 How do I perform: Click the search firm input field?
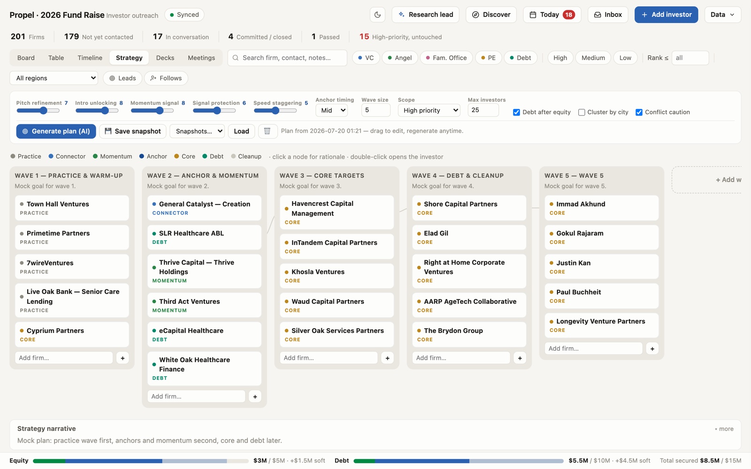pyautogui.click(x=287, y=58)
